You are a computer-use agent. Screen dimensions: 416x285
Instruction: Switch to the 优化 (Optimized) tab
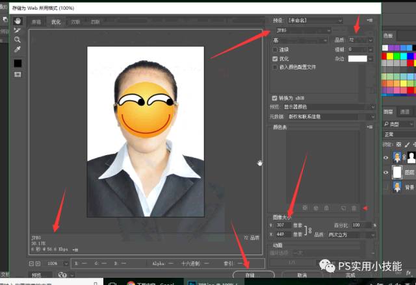pos(56,22)
